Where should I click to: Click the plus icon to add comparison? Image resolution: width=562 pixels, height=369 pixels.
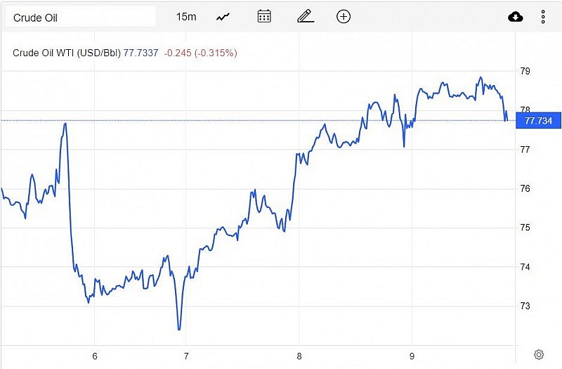[x=344, y=17]
